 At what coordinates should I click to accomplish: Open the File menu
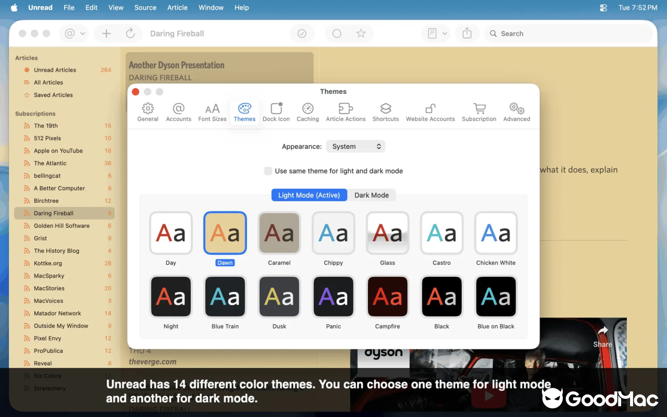point(69,7)
